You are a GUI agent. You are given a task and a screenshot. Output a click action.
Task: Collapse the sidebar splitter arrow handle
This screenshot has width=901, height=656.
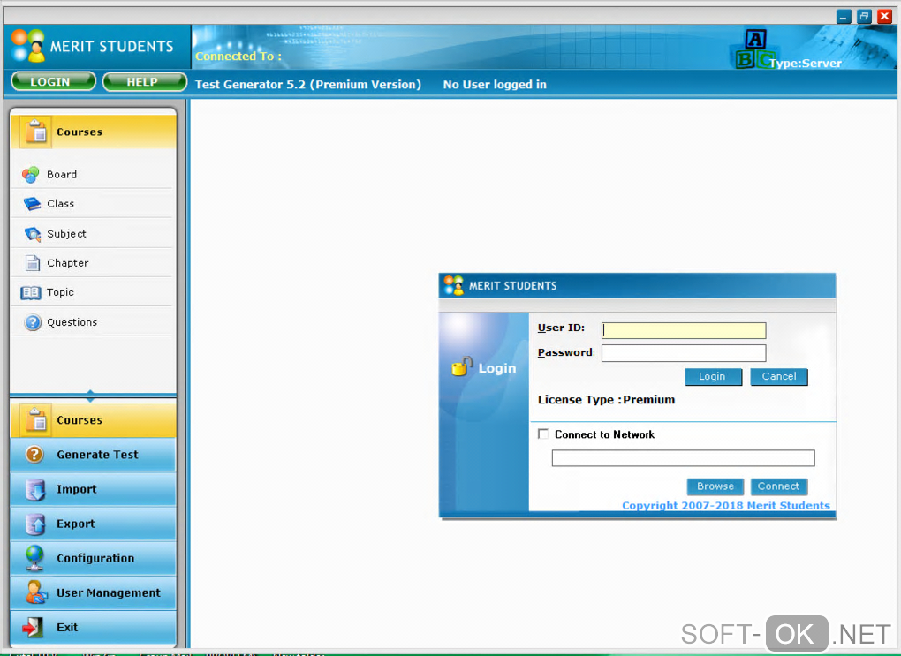point(90,396)
